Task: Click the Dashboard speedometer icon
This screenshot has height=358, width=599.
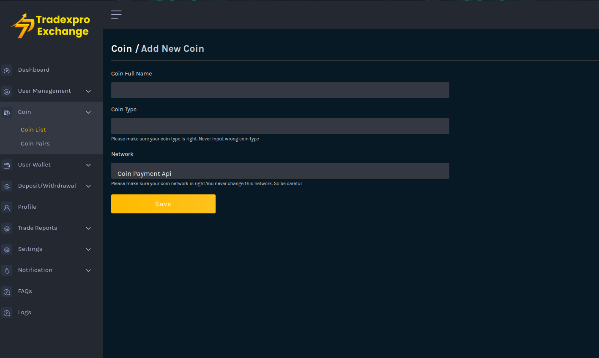Action: click(x=7, y=70)
